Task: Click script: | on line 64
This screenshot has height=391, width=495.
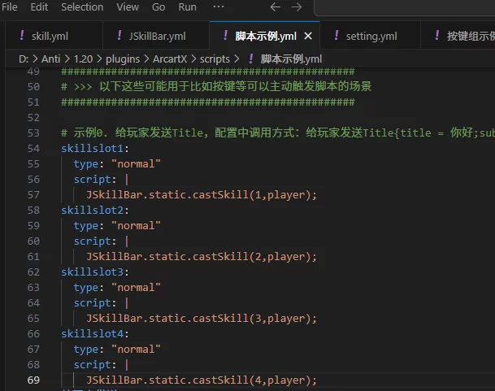Action: point(101,303)
